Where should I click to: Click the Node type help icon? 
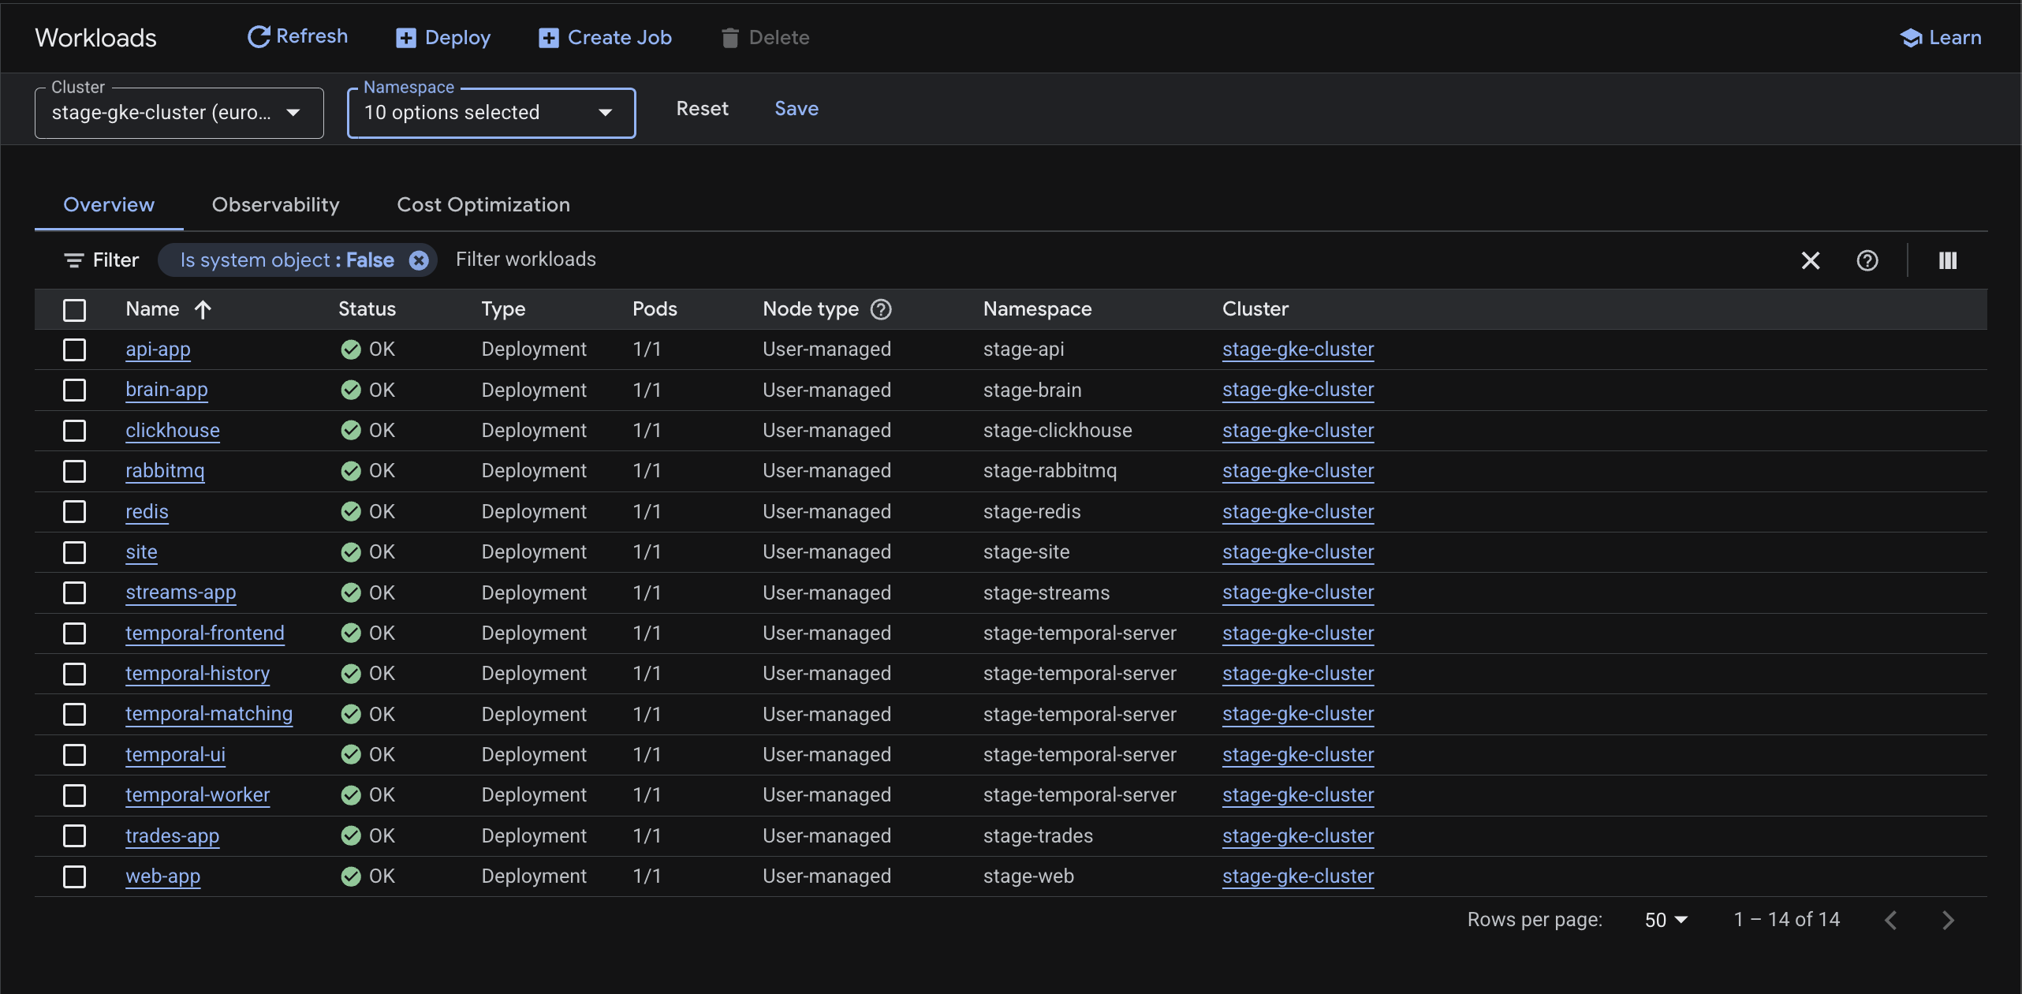pos(881,309)
